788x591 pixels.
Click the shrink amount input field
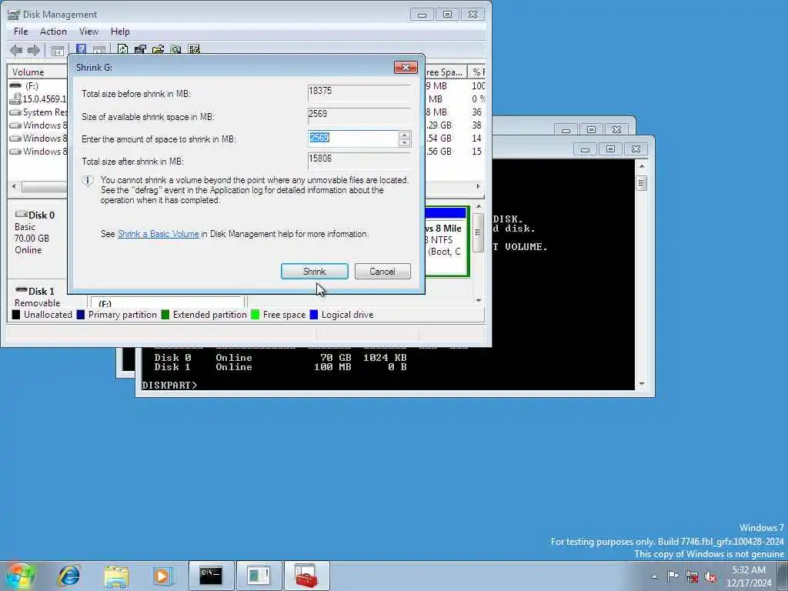353,139
